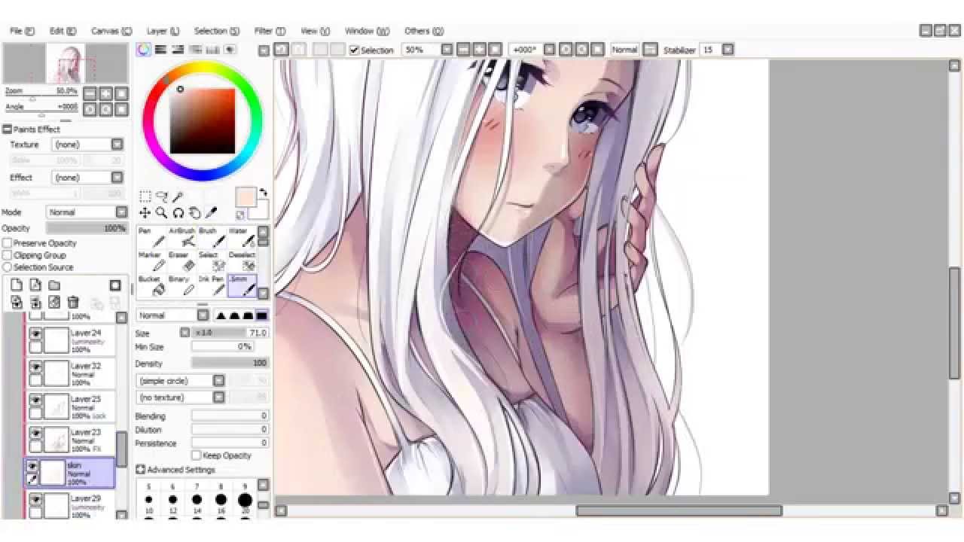Viewport: 964px width, 542px height.
Task: Select the Marker tool
Action: (150, 261)
